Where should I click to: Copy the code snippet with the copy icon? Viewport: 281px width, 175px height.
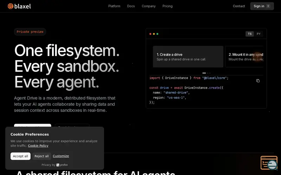(x=258, y=81)
